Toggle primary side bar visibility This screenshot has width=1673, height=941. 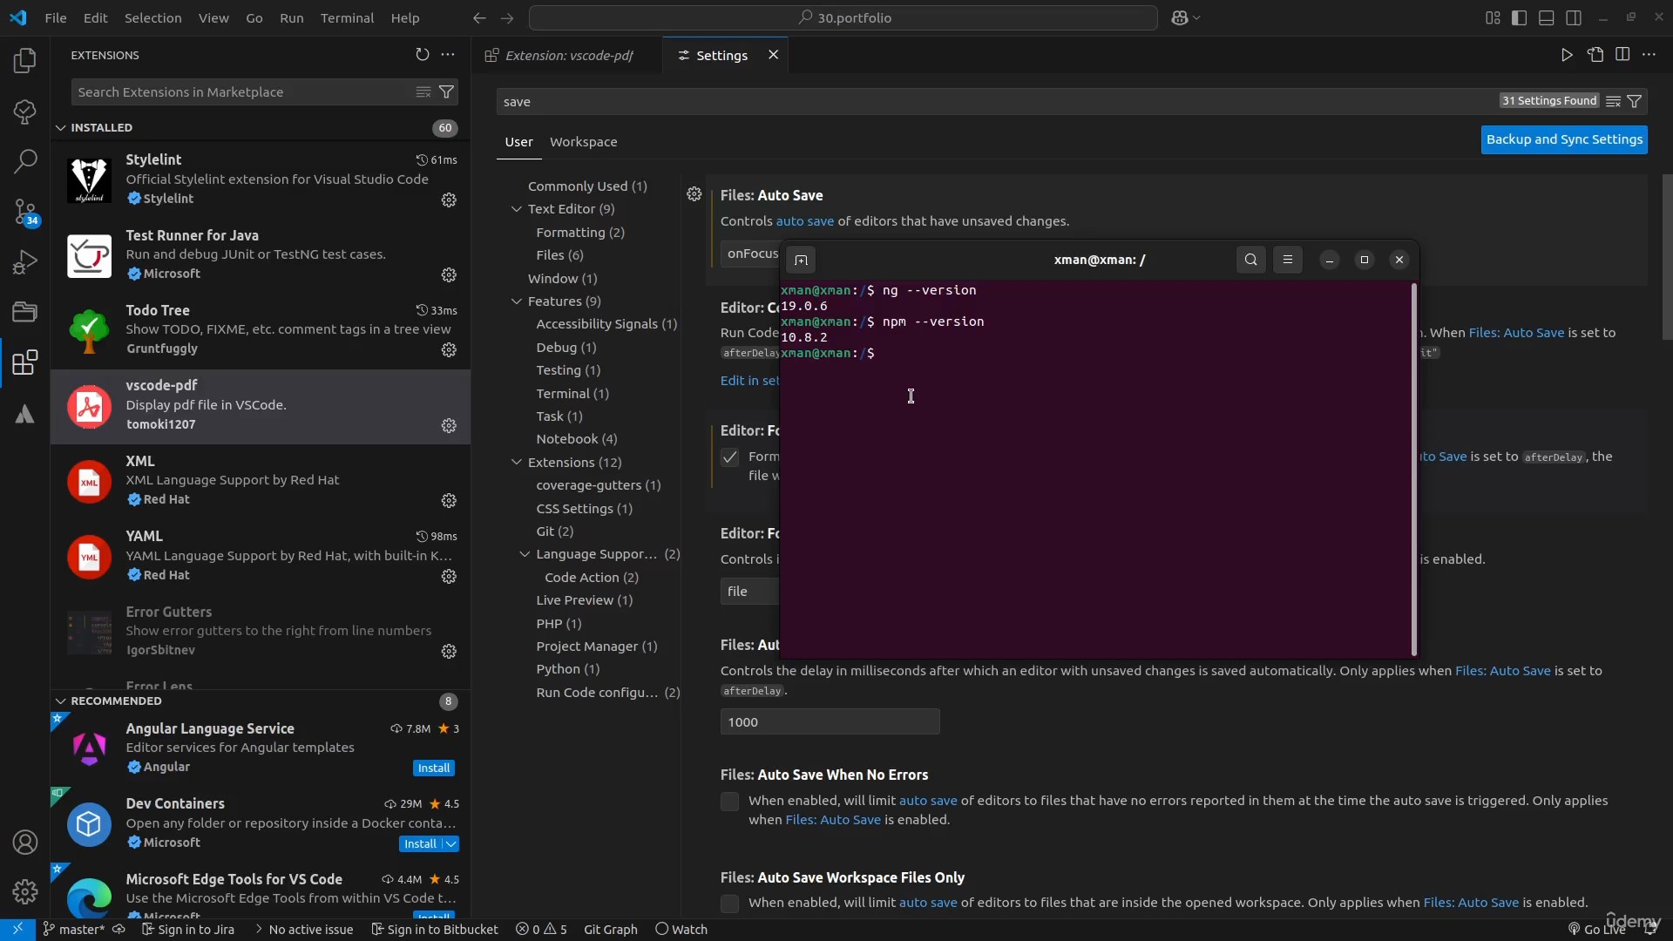[1519, 17]
